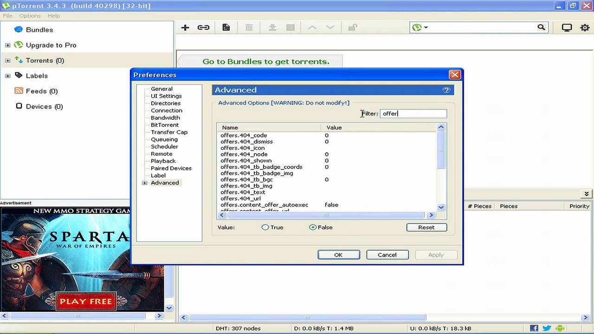This screenshot has width=594, height=334.
Task: Select the False radio button
Action: coord(313,227)
